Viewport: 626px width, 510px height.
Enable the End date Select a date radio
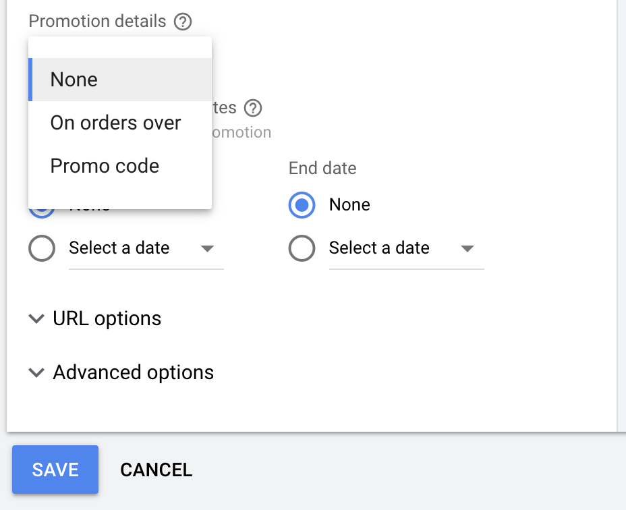click(302, 248)
